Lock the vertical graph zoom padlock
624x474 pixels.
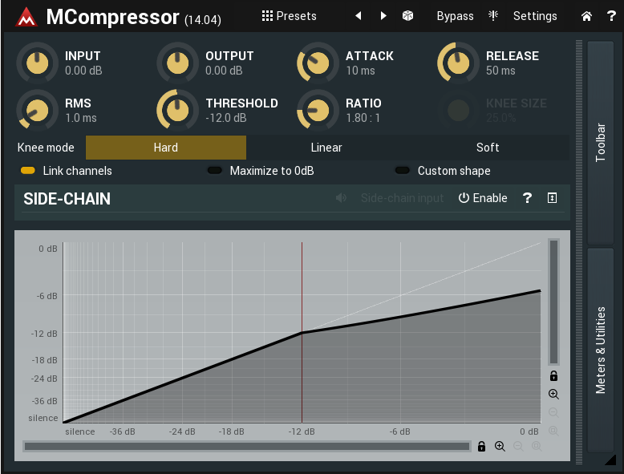tap(553, 375)
